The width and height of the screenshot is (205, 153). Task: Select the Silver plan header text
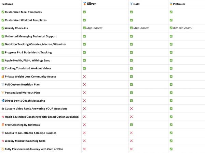pyautogui.click(x=92, y=4)
